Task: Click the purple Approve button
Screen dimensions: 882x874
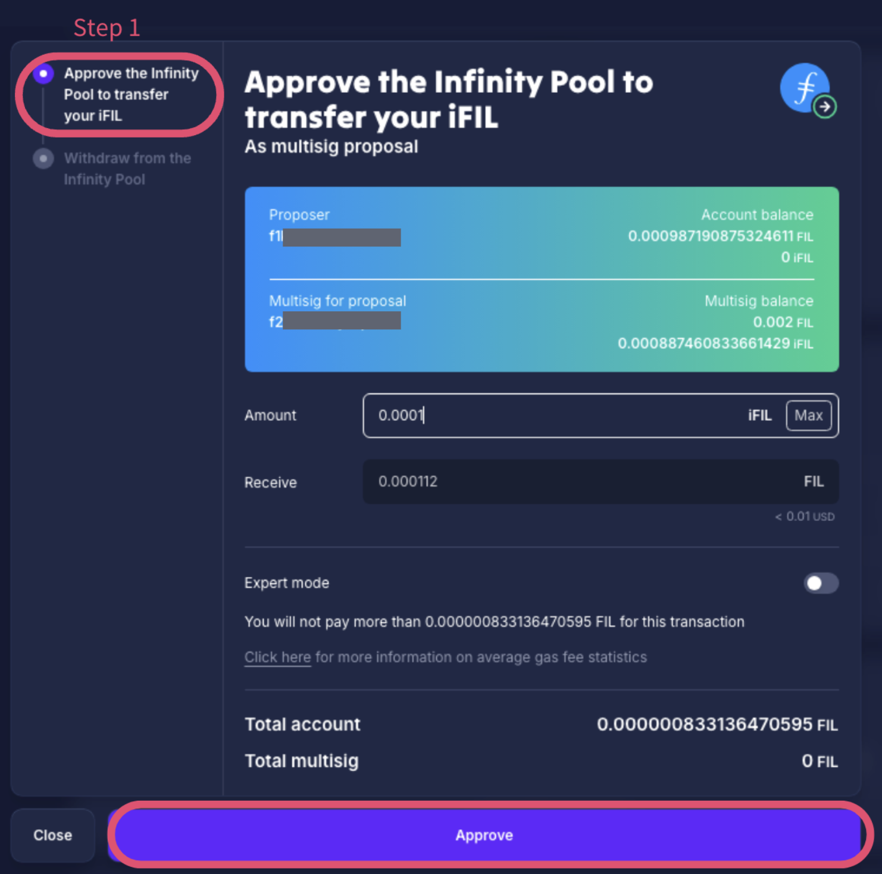Action: 484,835
